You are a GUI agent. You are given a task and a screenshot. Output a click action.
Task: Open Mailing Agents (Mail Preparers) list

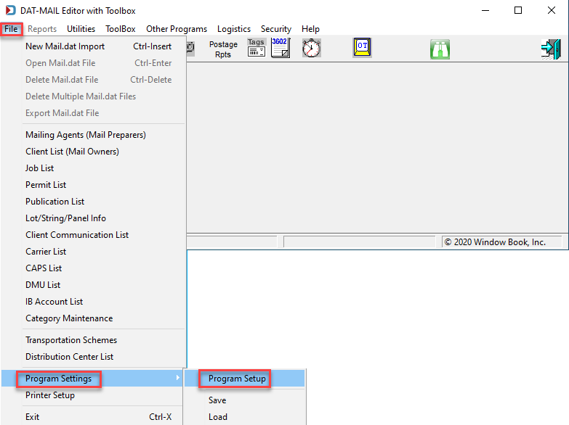[86, 135]
